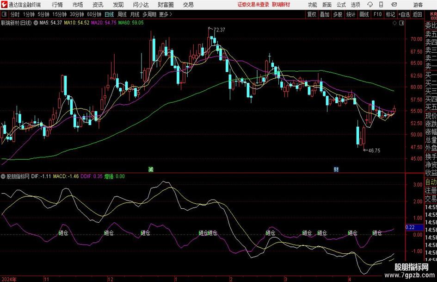Switch to 30分钟 period tab
This screenshot has width=437, height=282.
(77, 14)
